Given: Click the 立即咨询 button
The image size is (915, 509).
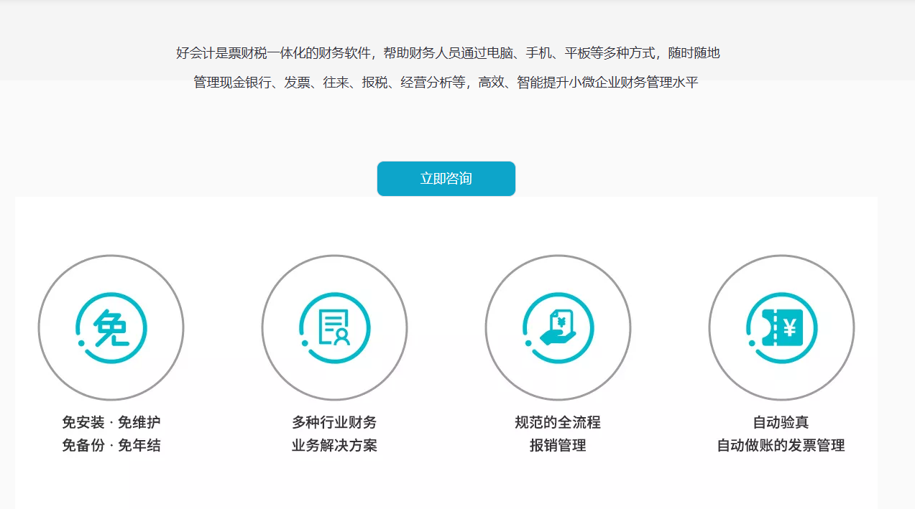Looking at the screenshot, I should 446,179.
